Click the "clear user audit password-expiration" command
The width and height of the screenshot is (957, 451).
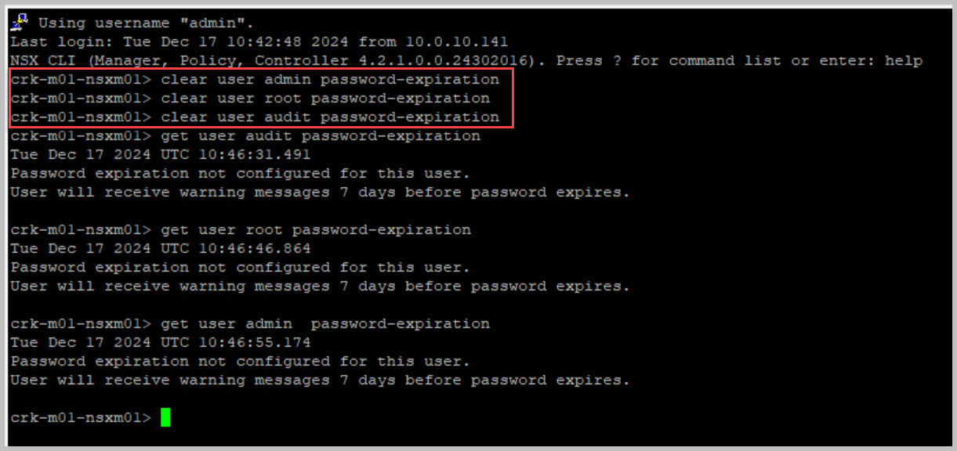[330, 117]
